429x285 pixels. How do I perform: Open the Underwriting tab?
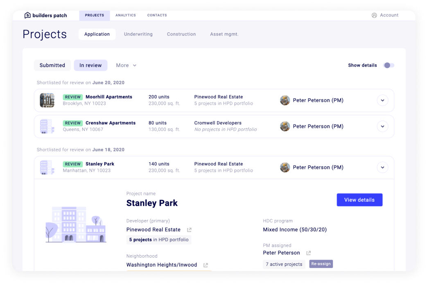pyautogui.click(x=138, y=34)
